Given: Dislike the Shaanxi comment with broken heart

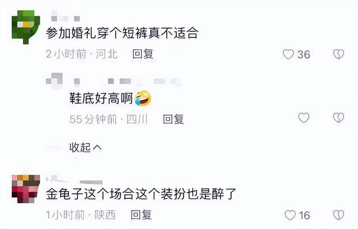Looking at the screenshot, I should [338, 215].
